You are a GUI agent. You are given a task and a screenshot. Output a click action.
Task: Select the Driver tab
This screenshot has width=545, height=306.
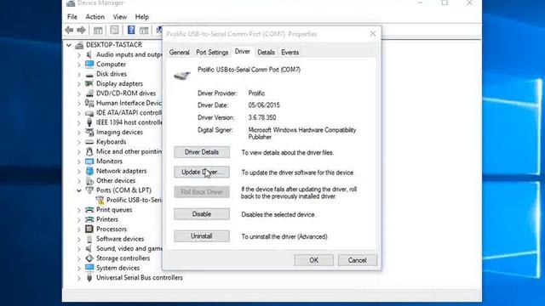tap(242, 51)
